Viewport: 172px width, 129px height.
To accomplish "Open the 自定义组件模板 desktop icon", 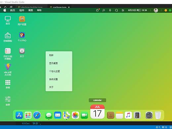I will tap(8, 54).
